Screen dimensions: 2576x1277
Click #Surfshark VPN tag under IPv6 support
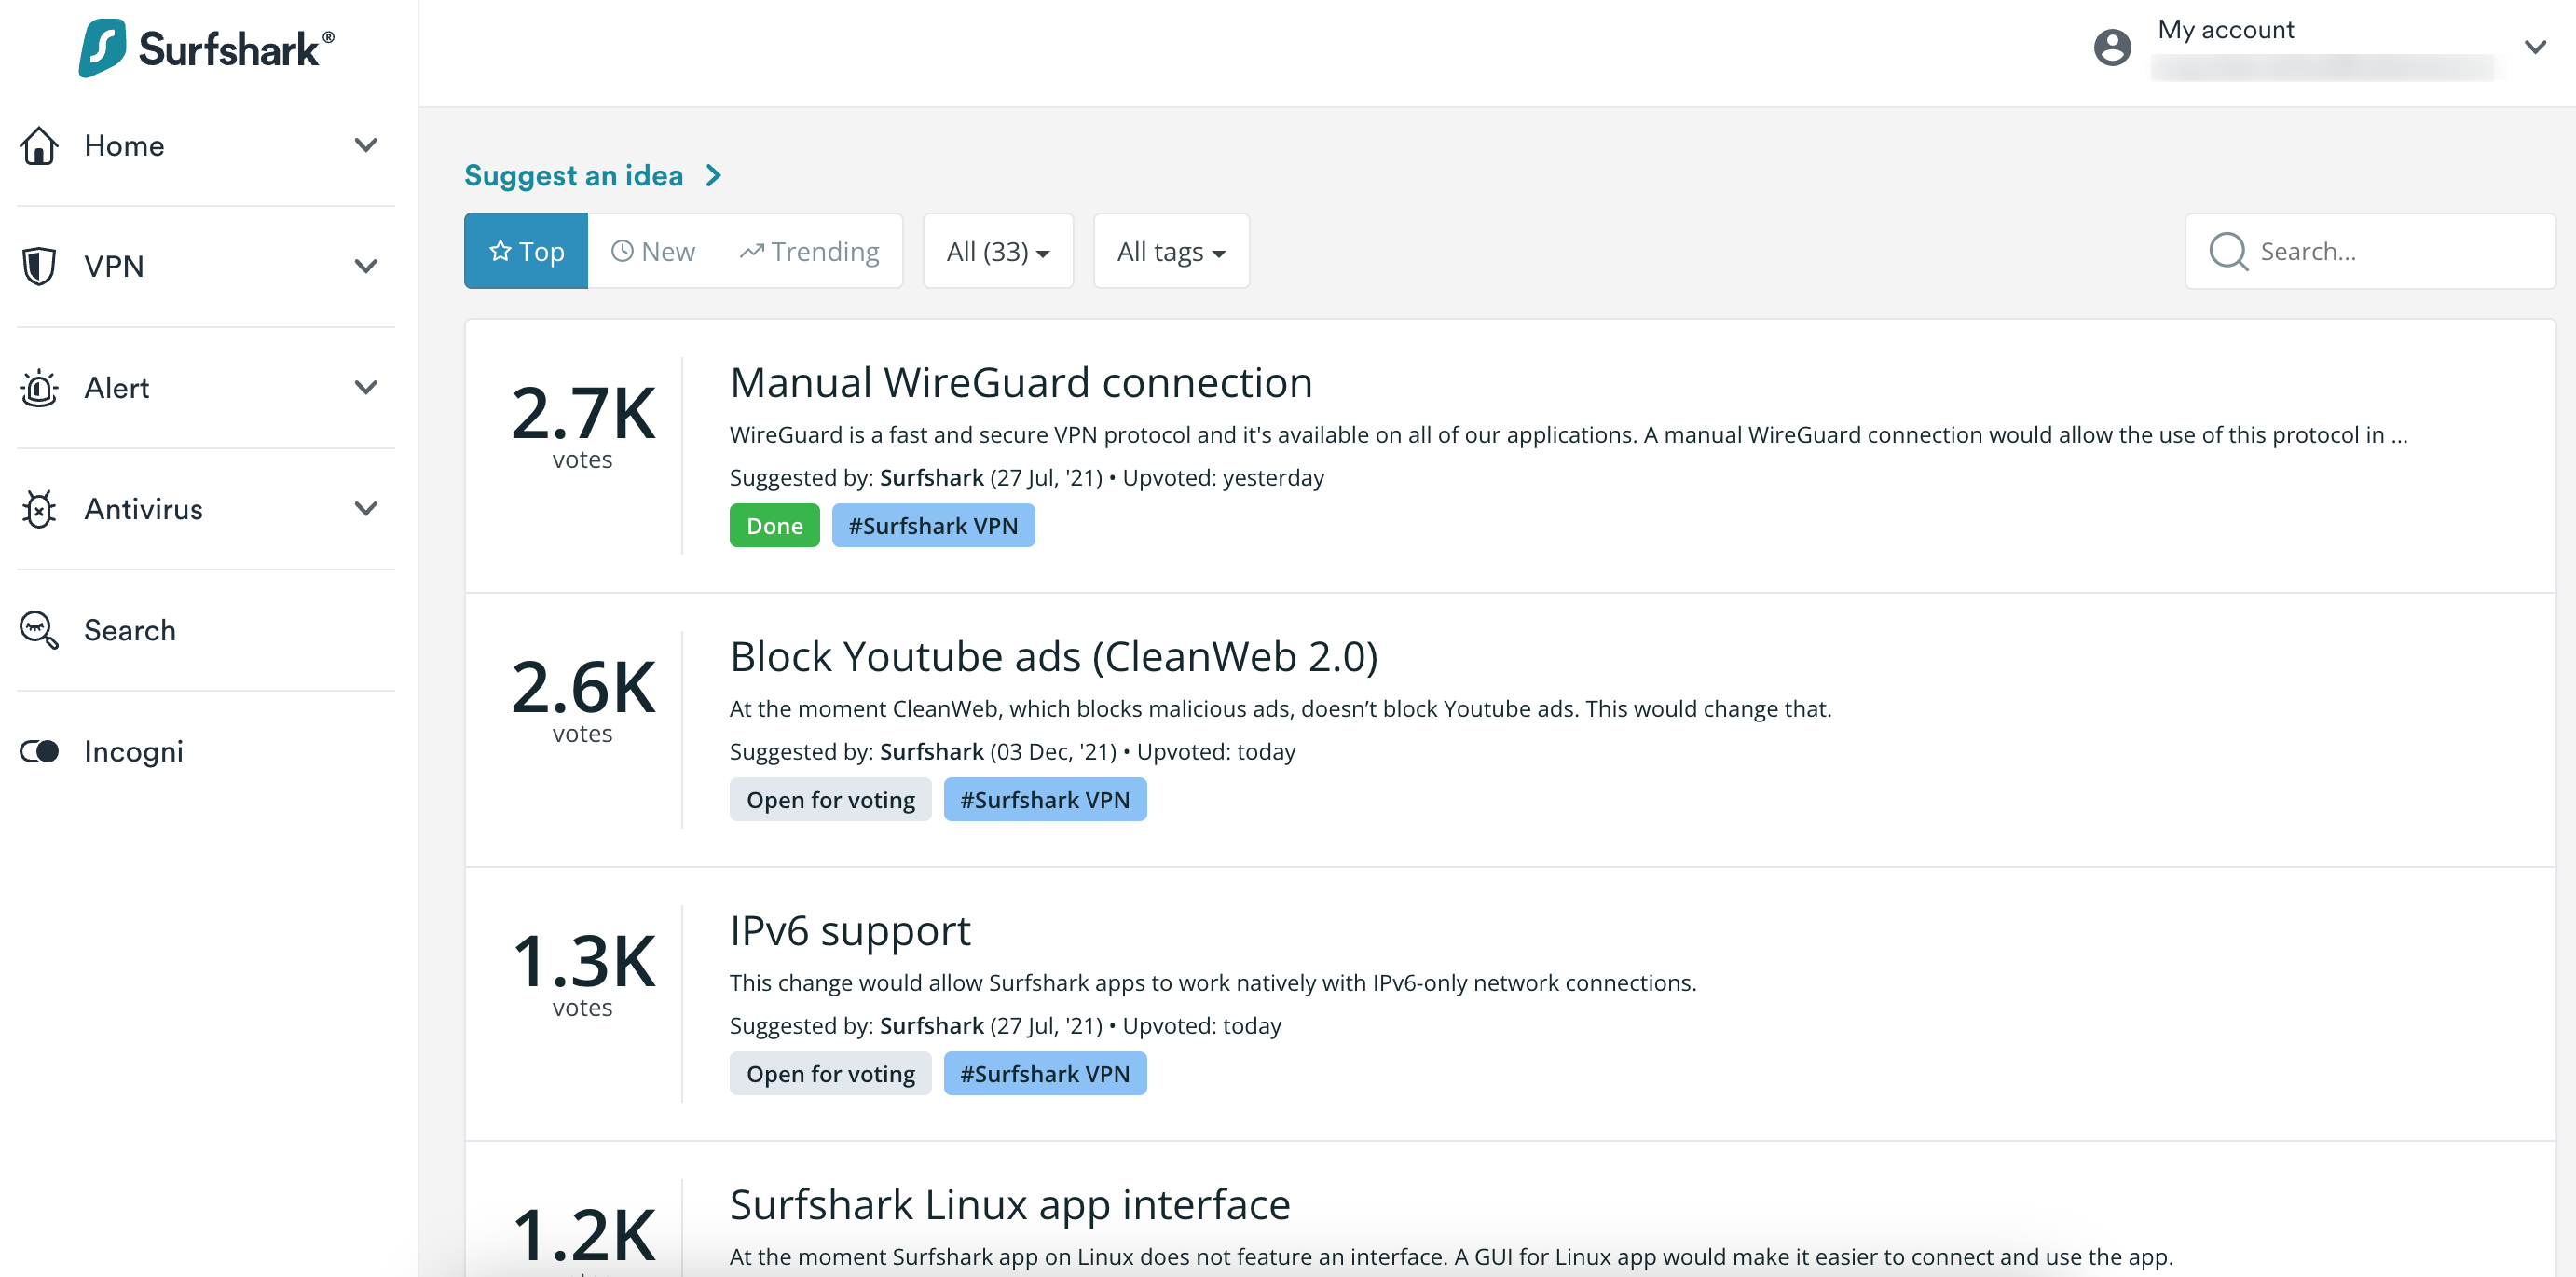click(1045, 1074)
